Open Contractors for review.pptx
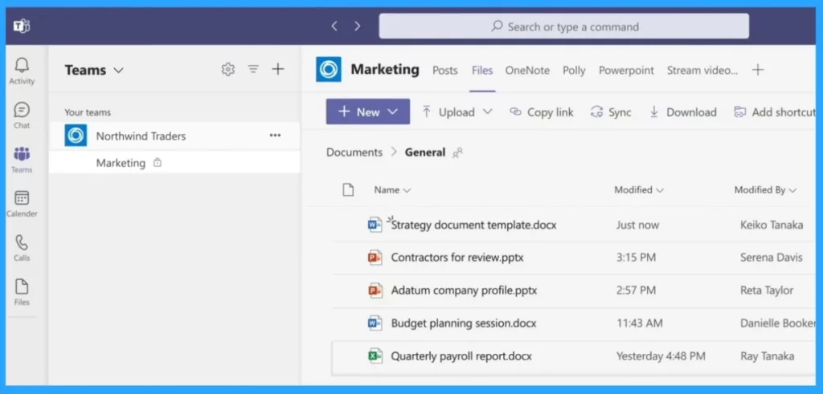 pos(457,258)
